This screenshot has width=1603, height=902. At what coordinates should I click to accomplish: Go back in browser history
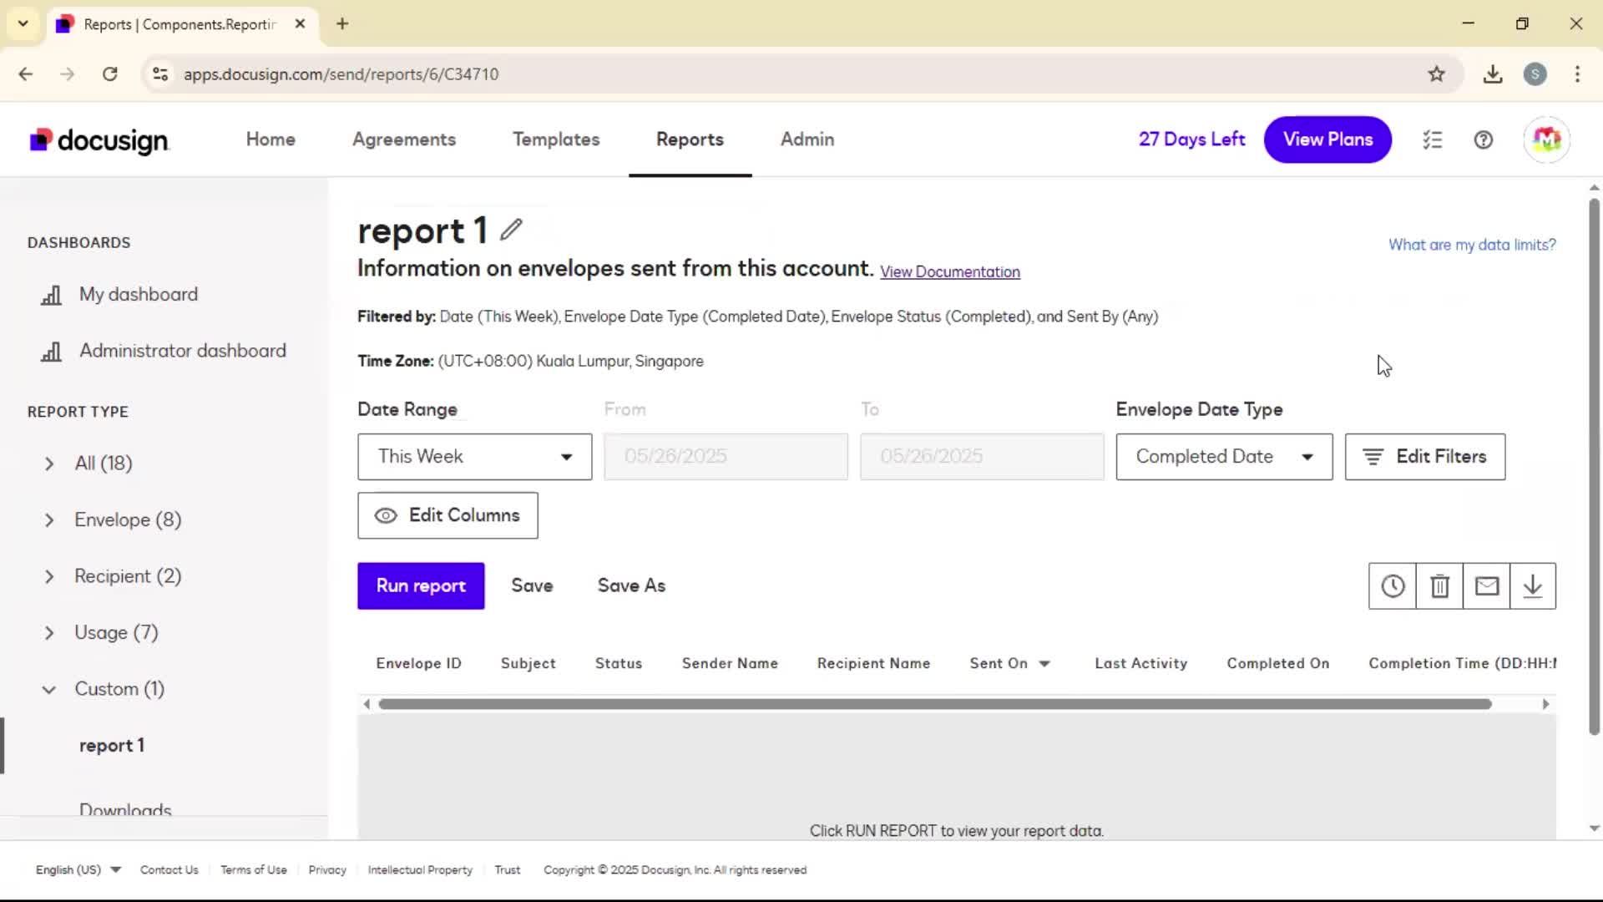(26, 74)
